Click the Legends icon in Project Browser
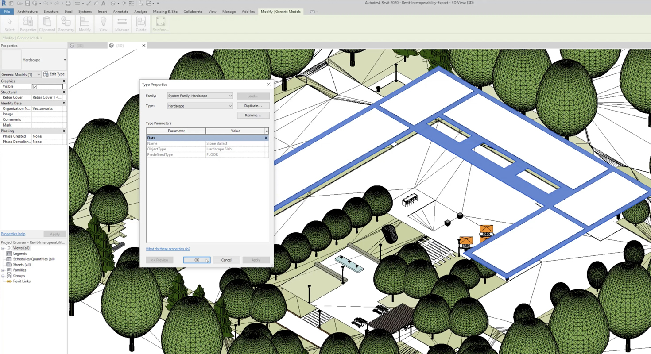Screen dimensions: 651x354 click(9, 254)
